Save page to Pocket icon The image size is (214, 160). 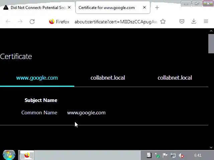(x=182, y=21)
